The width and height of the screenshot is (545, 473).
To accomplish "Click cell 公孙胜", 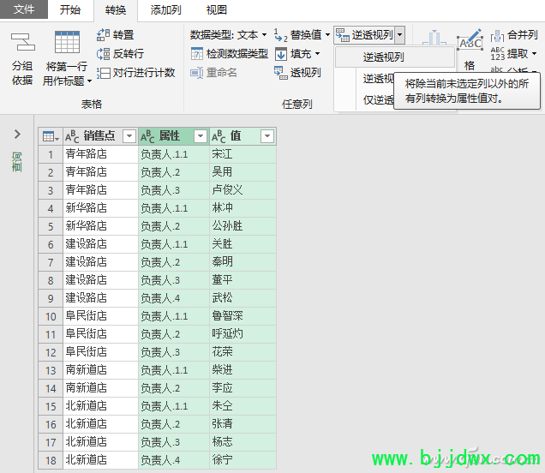I will coord(243,226).
